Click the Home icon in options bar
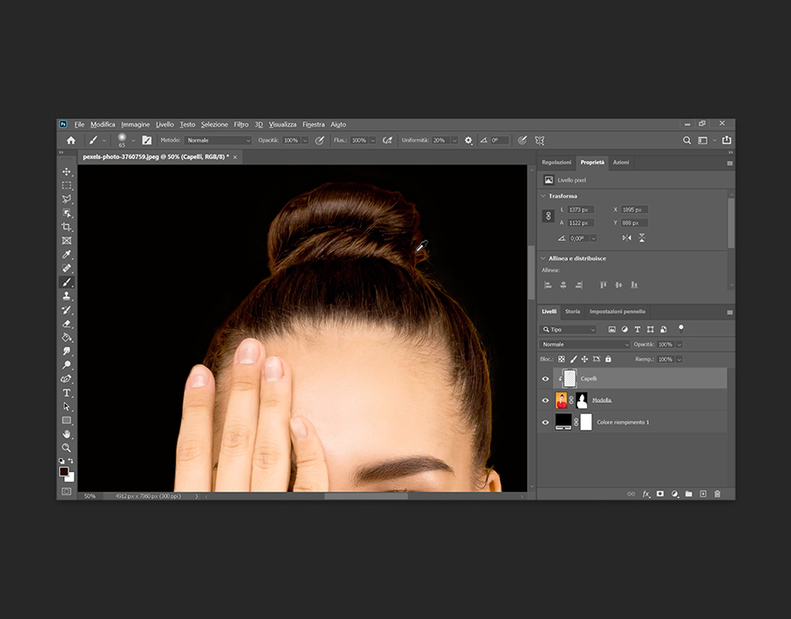Viewport: 791px width, 619px height. 71,141
